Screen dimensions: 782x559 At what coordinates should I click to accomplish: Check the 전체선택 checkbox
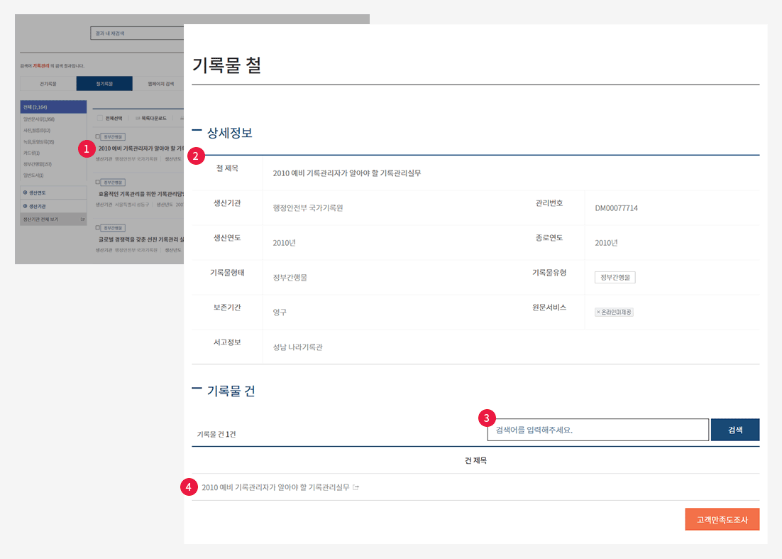(99, 118)
